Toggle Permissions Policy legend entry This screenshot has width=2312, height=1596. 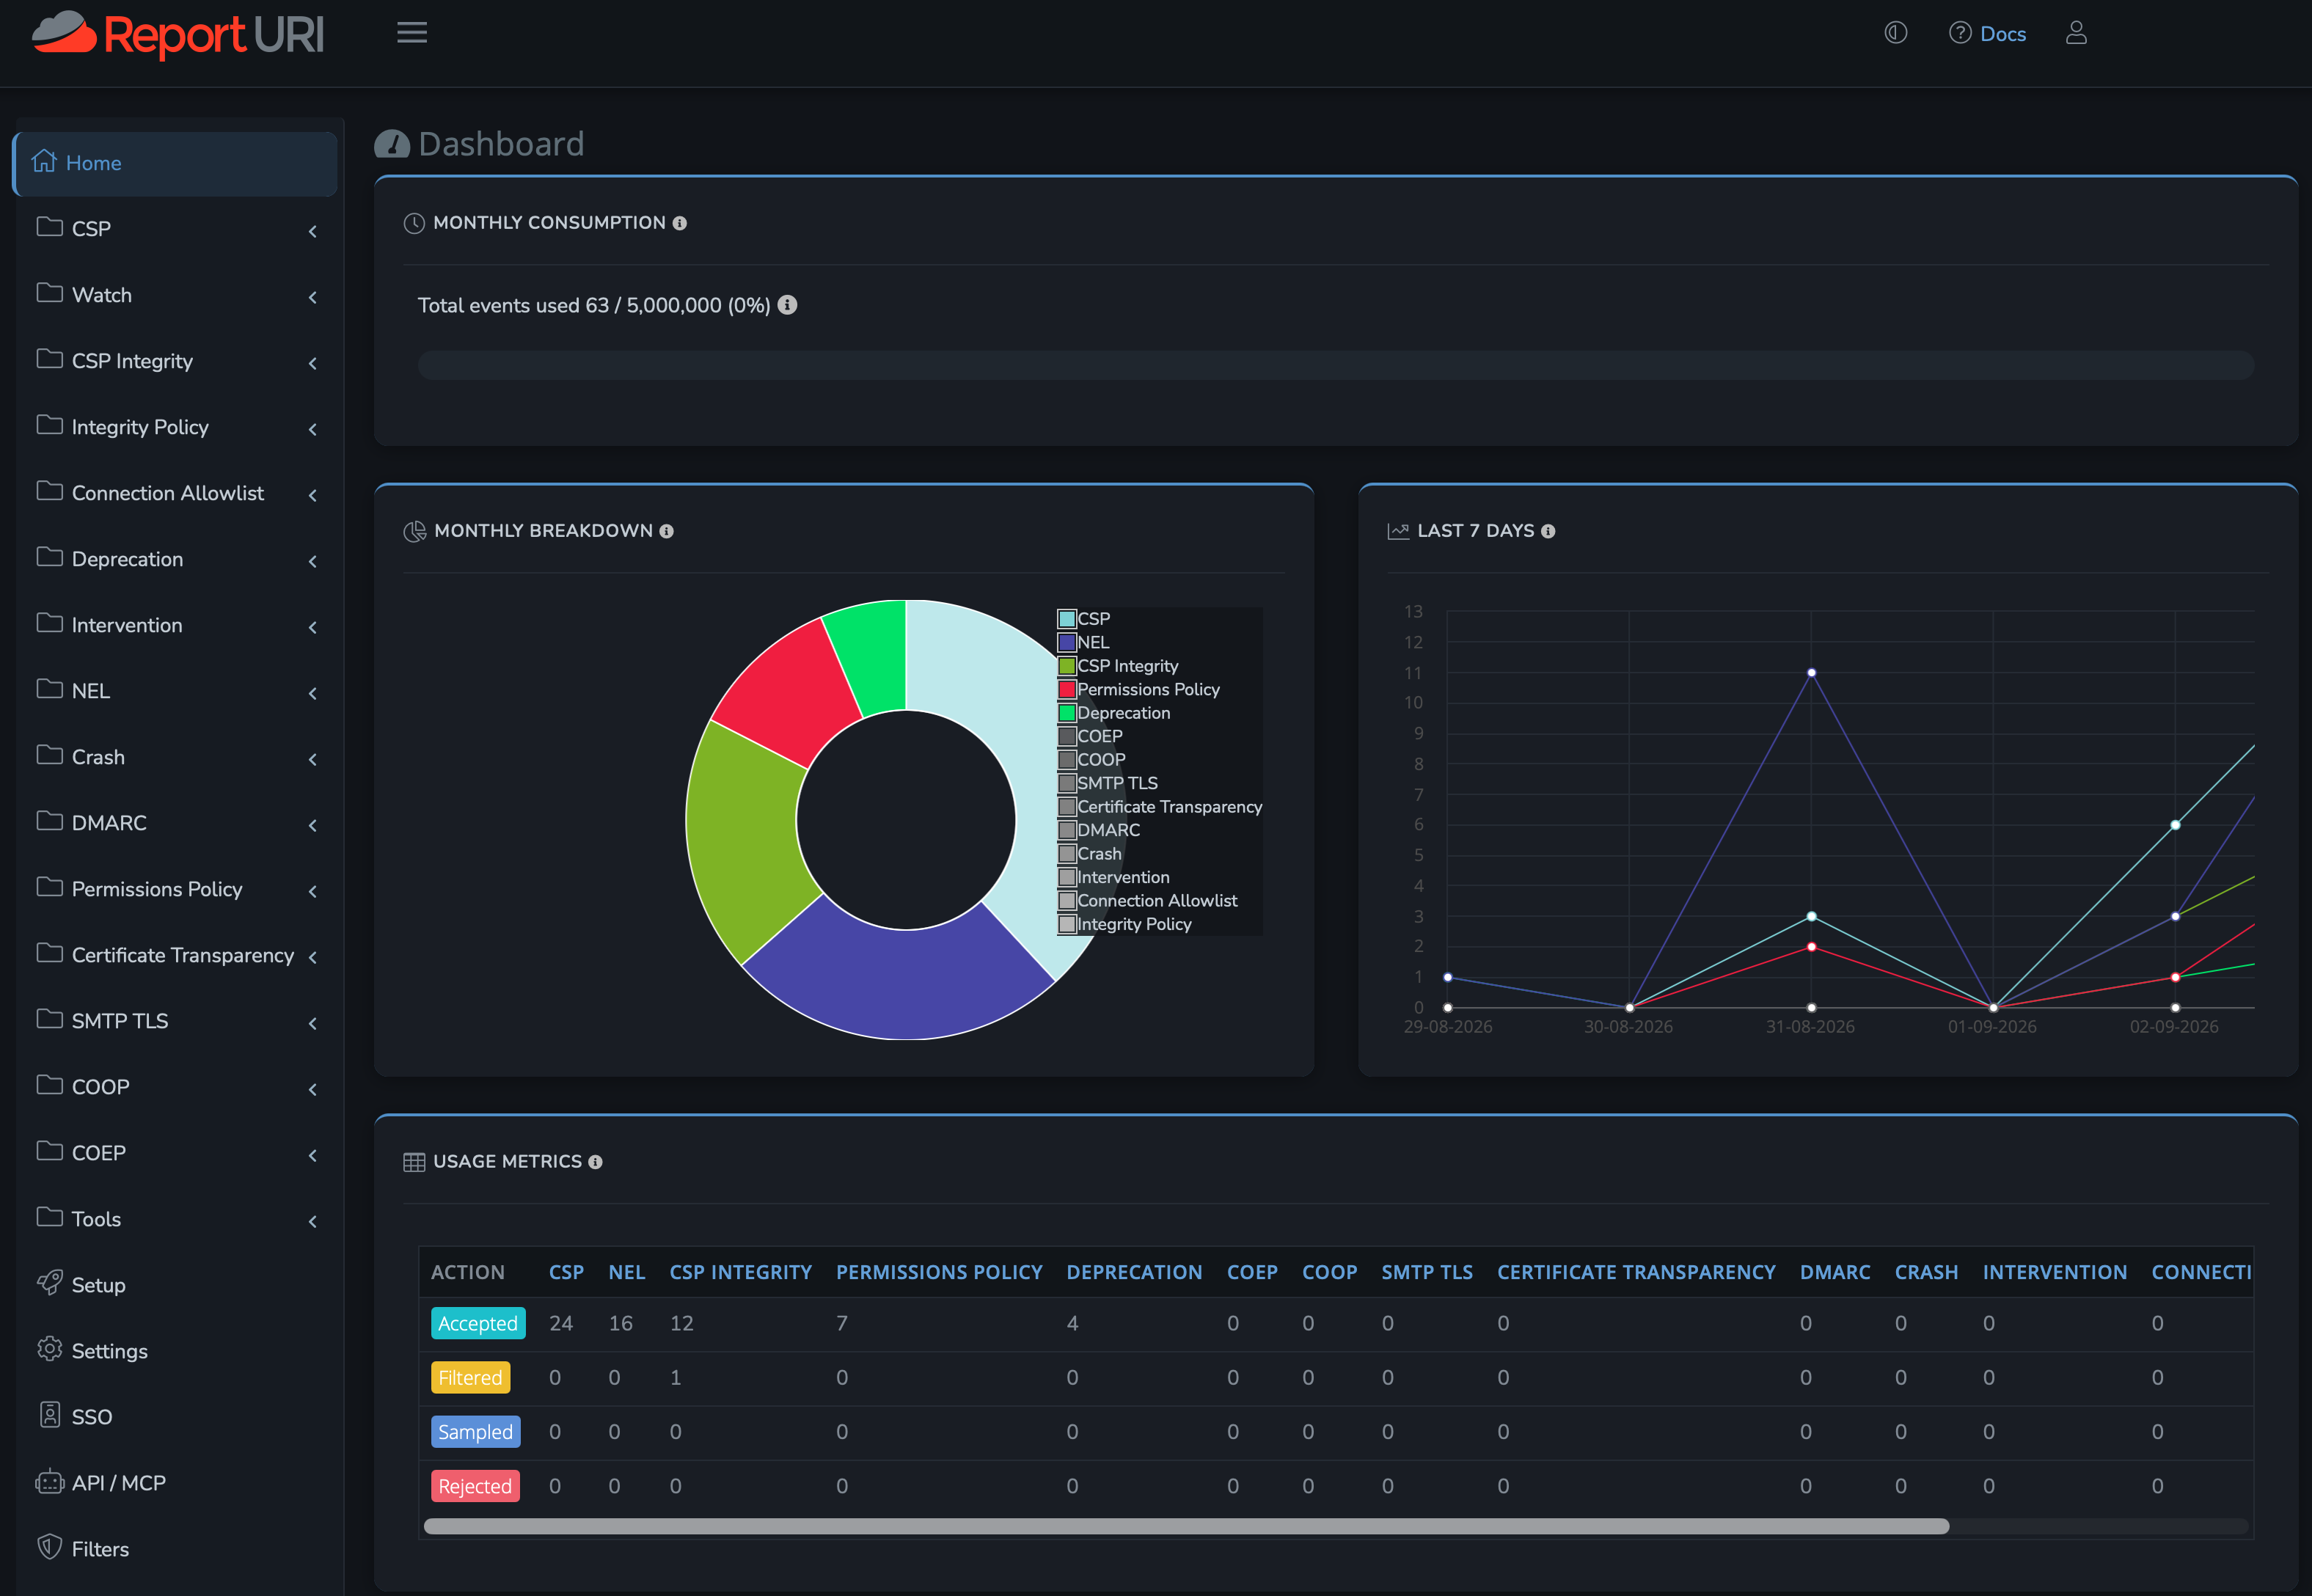click(1139, 690)
